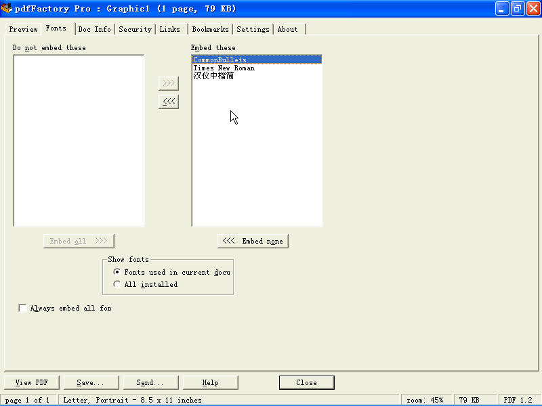Open Help with the Help button
Viewport: 542px width, 406px height.
(x=210, y=382)
